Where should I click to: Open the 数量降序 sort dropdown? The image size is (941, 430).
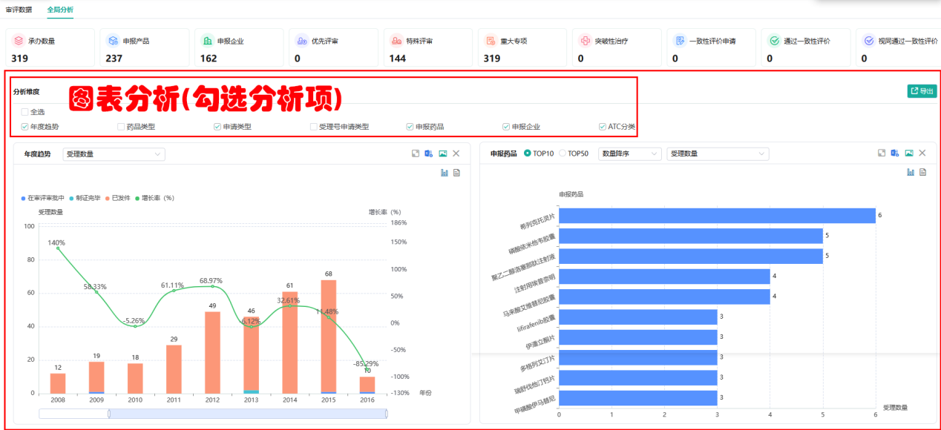tap(629, 153)
